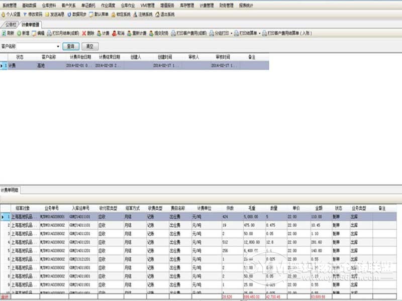This screenshot has width=402, height=301.
Task: Click the 编辑 edit toolbar icon
Action: pos(34,33)
